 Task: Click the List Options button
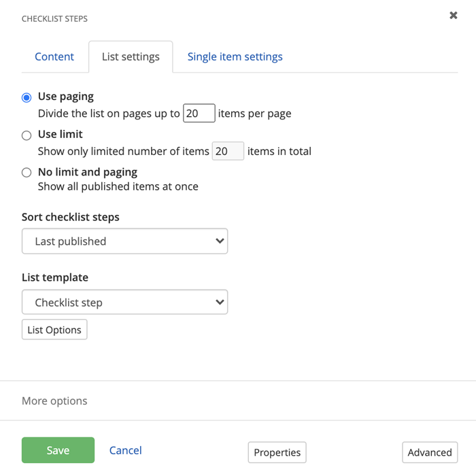(54, 329)
